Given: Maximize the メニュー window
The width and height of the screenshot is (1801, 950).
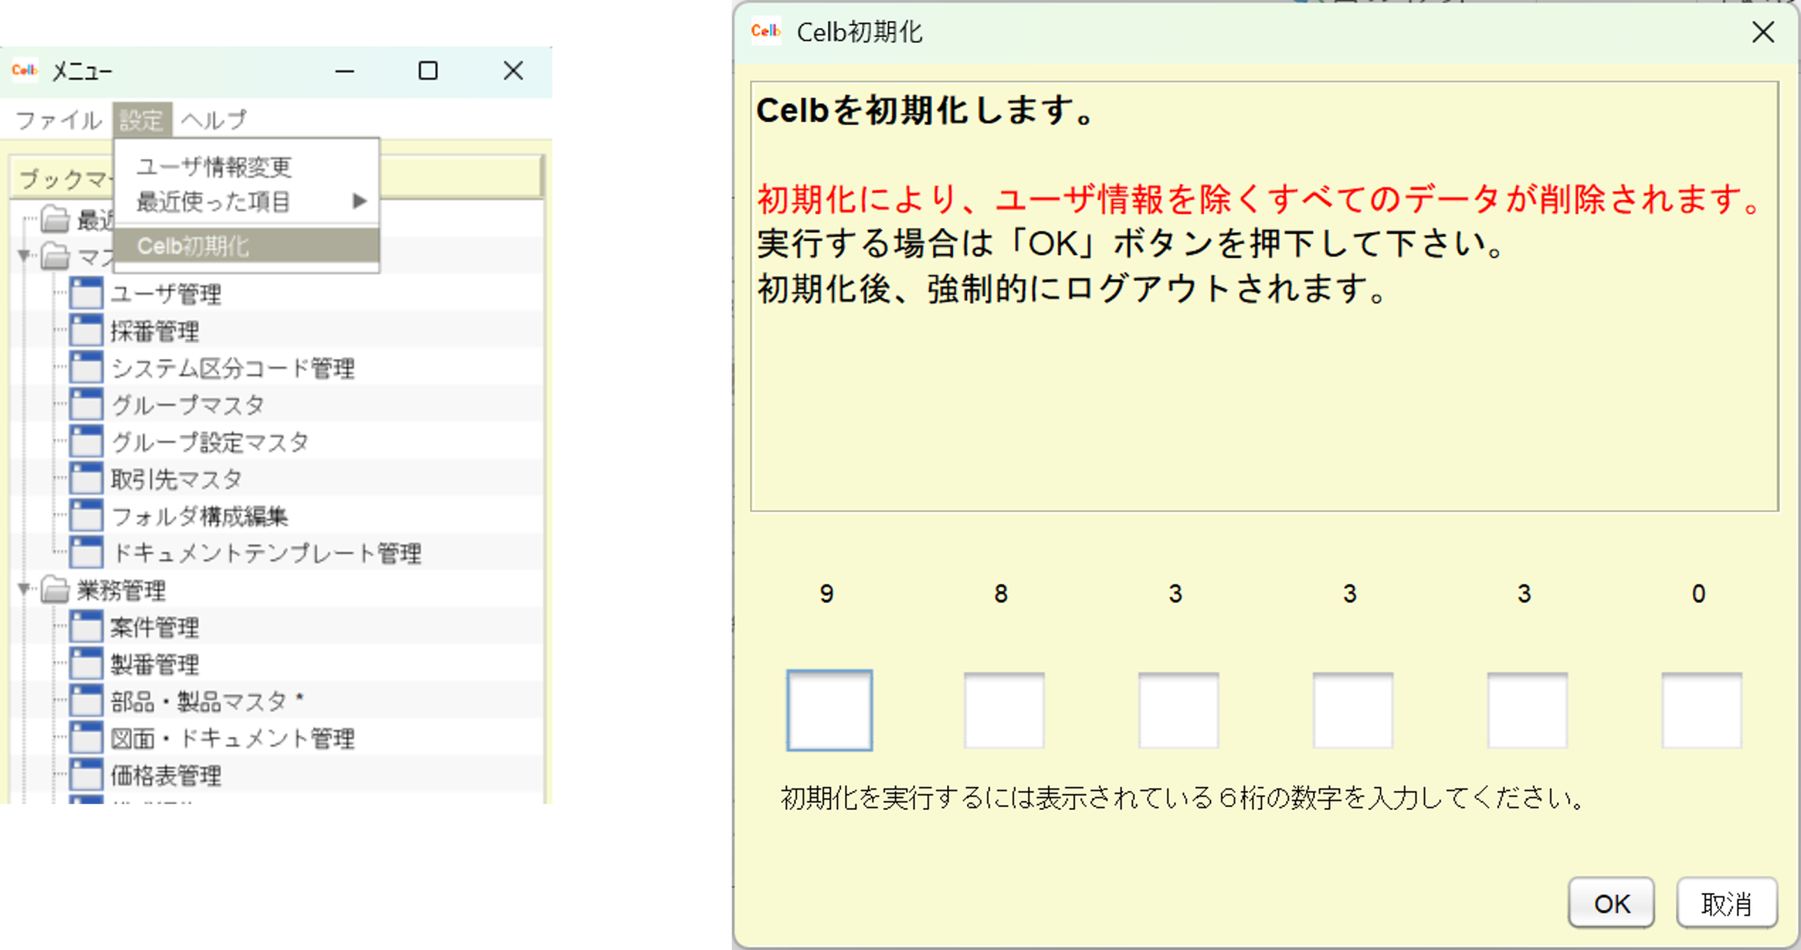Looking at the screenshot, I should tap(428, 71).
